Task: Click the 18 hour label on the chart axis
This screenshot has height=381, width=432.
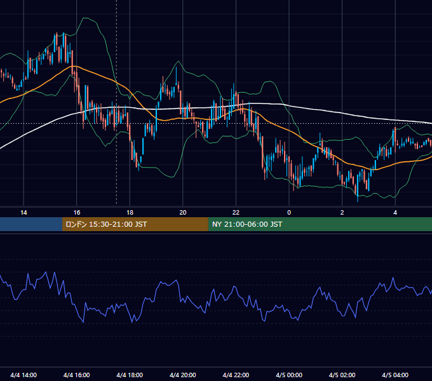Action: (x=130, y=213)
